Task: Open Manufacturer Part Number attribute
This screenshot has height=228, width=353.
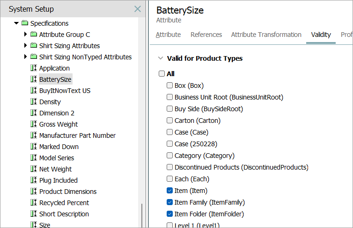Action: point(77,135)
